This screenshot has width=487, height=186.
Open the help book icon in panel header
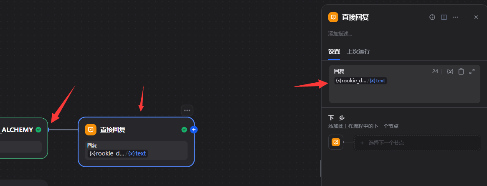pyautogui.click(x=444, y=17)
